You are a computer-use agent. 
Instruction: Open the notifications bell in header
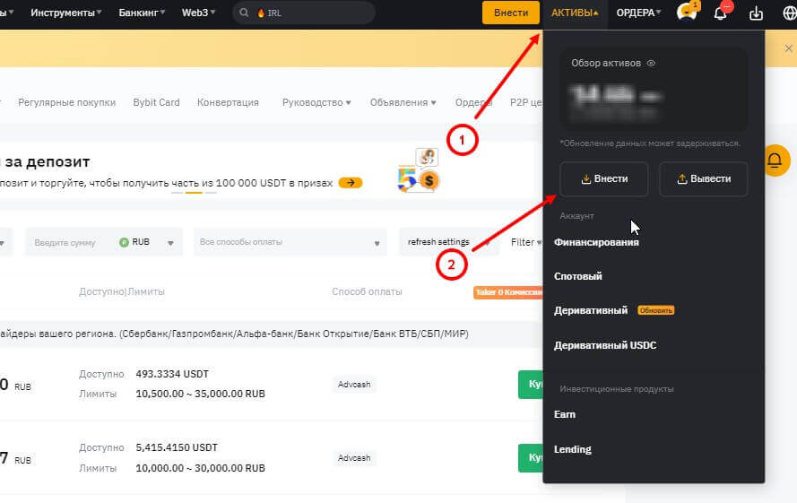(x=720, y=13)
